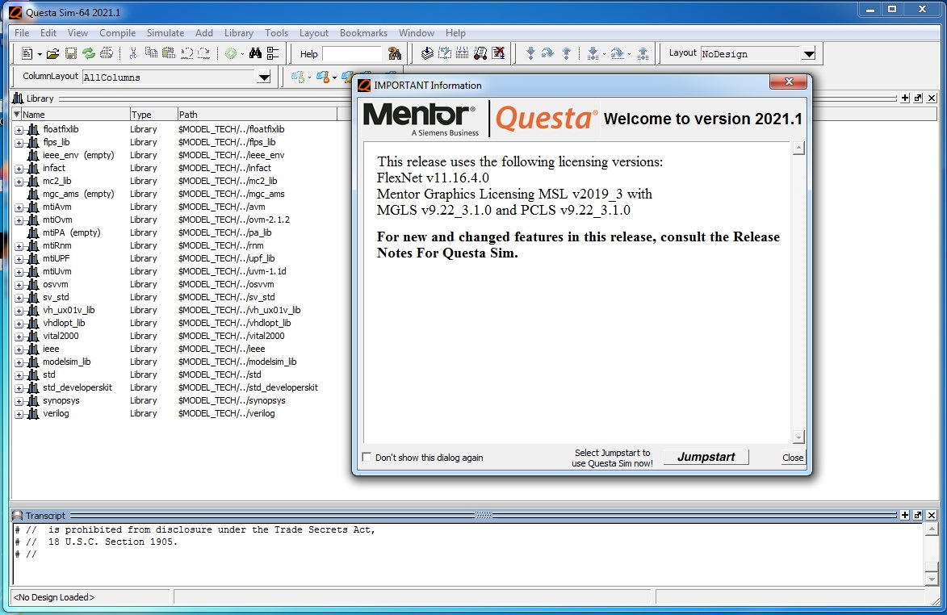
Task: Sort library list by Path column
Action: [257, 114]
